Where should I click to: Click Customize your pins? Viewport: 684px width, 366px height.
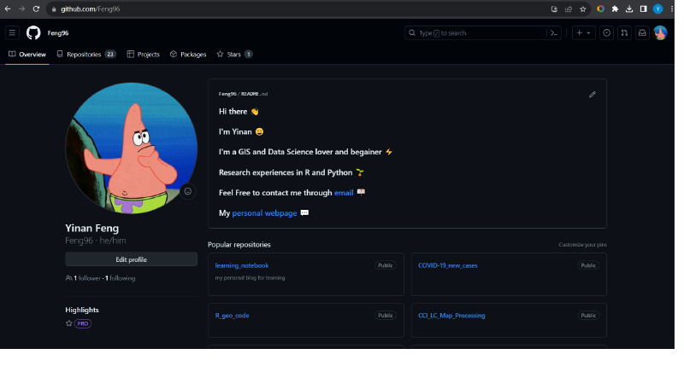tap(582, 245)
